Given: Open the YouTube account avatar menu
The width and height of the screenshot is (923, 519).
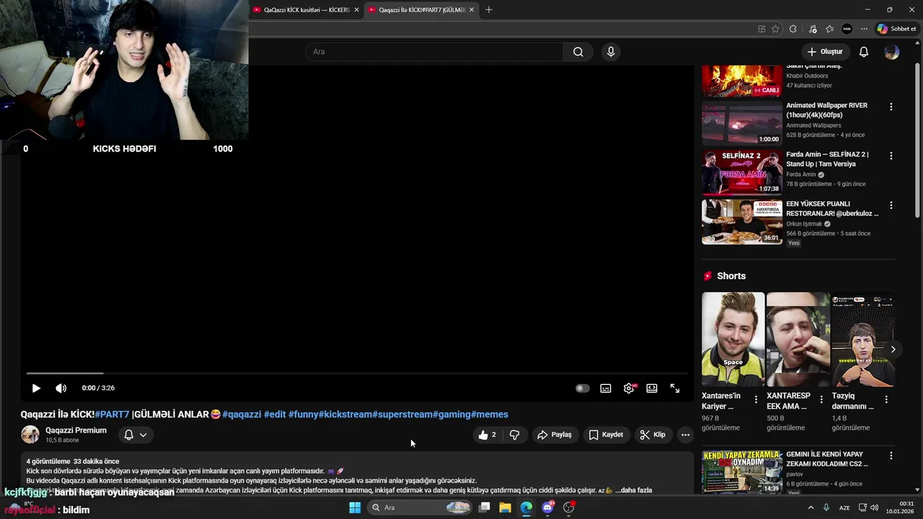Looking at the screenshot, I should [x=892, y=52].
